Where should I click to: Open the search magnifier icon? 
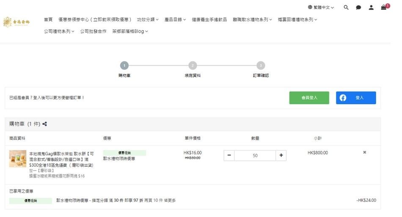click(346, 8)
